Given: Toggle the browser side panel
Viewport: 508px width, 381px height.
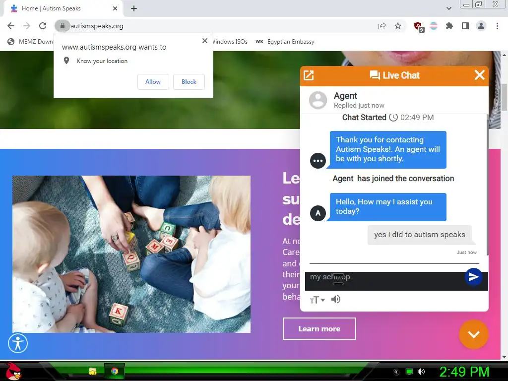Looking at the screenshot, I should pyautogui.click(x=465, y=26).
